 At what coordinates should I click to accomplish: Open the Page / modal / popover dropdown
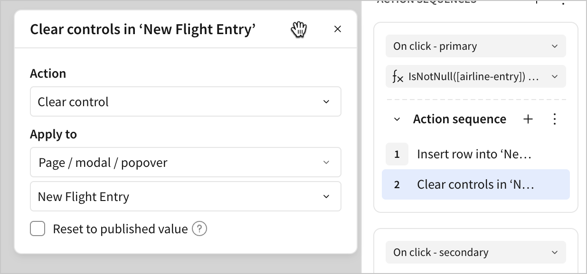tap(185, 163)
